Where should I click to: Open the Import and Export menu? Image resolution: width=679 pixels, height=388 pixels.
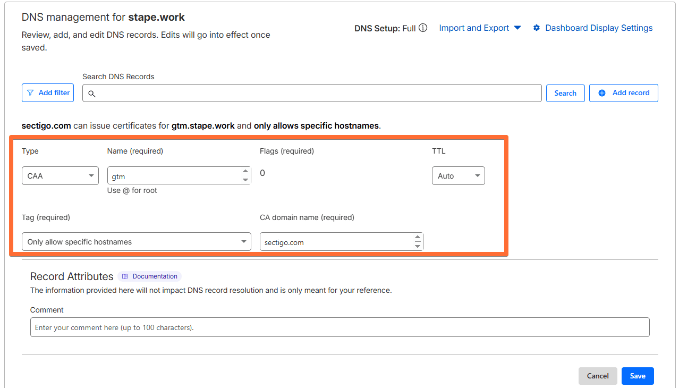coord(479,28)
